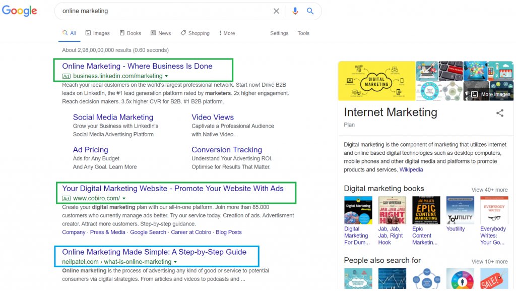Screen dimensions: 516x292
Task: Select the Youtility book cover
Action: click(x=460, y=210)
